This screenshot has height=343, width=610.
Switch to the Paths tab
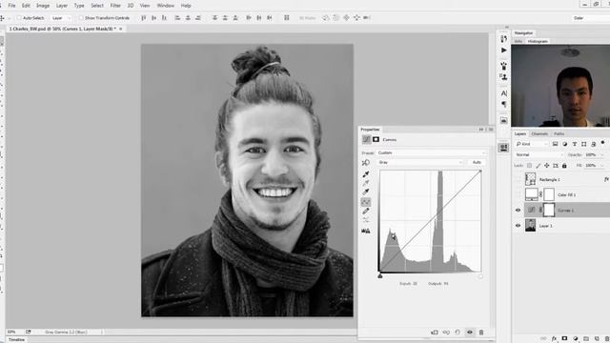(x=559, y=133)
